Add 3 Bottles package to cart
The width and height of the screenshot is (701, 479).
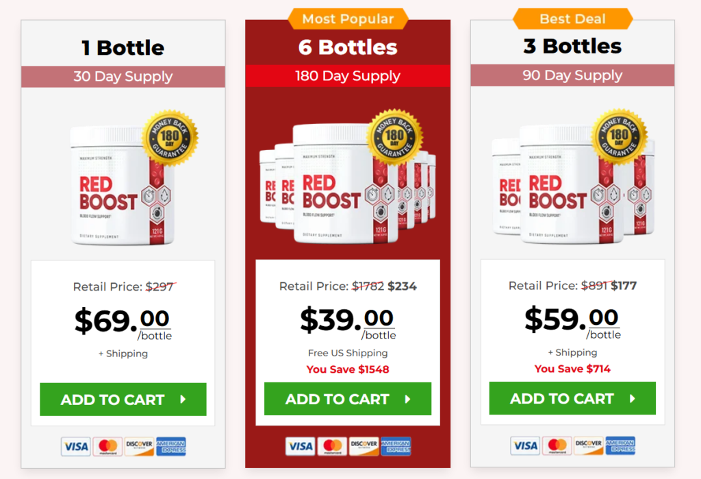[x=572, y=399]
